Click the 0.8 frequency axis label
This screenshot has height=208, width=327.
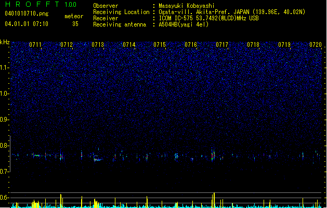5,146
